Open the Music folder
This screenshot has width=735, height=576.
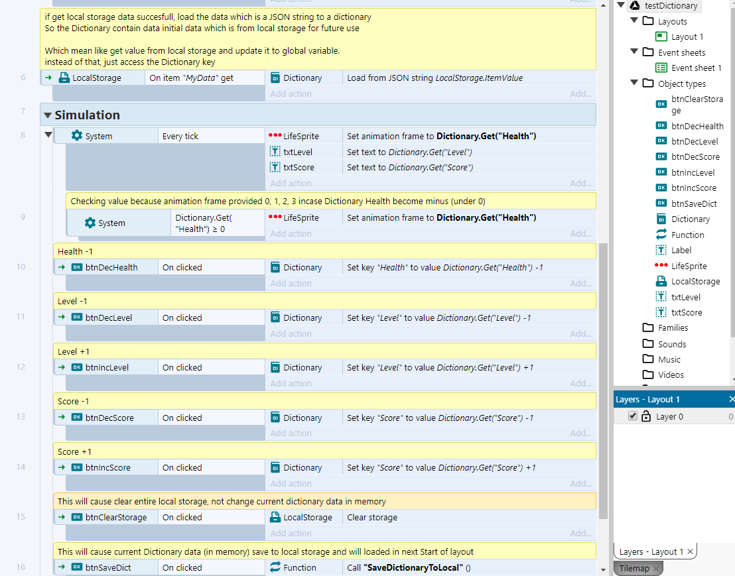[669, 360]
